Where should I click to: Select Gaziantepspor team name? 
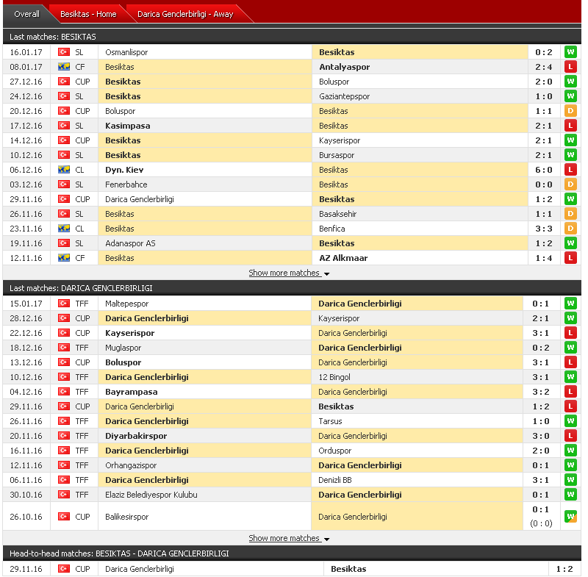(344, 97)
